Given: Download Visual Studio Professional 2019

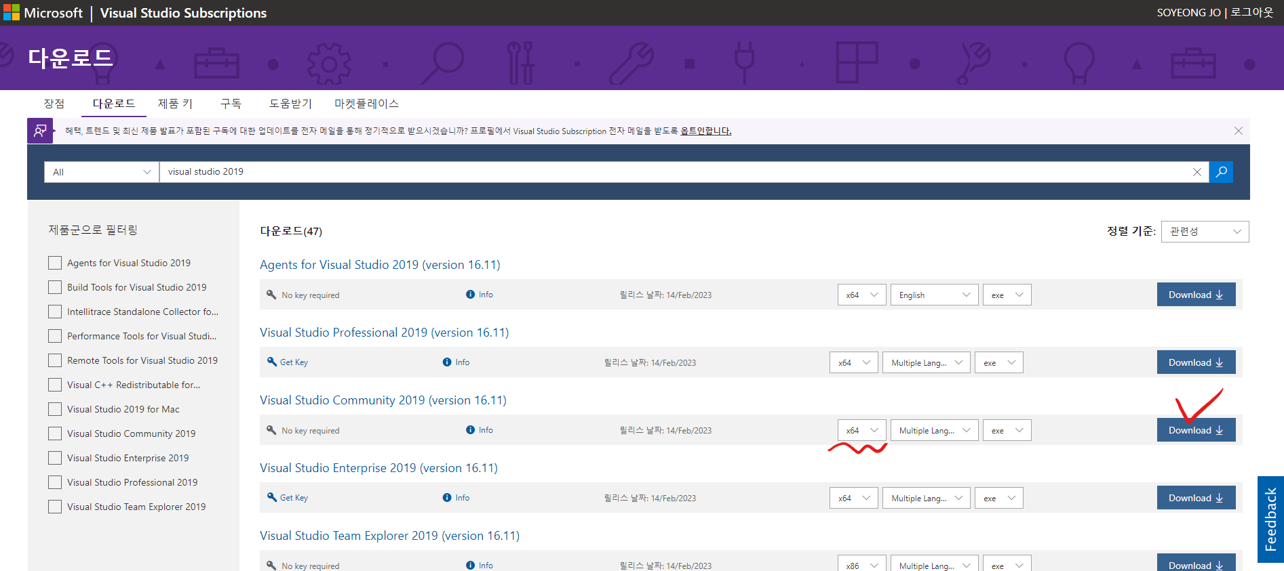Looking at the screenshot, I should 1196,362.
